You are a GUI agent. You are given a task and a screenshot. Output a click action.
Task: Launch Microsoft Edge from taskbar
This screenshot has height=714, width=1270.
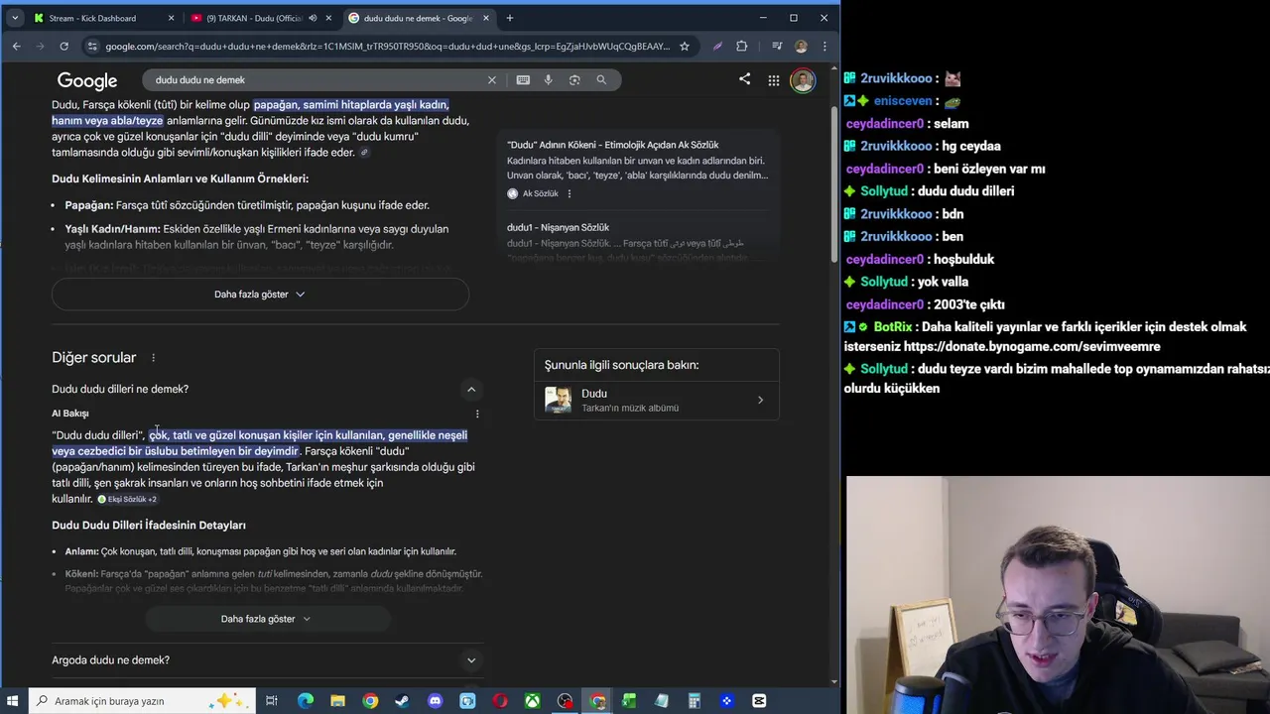pos(306,701)
